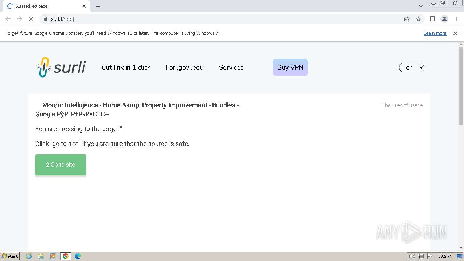Launch Internet Explorer from the taskbar
The height and width of the screenshot is (261, 464).
coord(29,256)
